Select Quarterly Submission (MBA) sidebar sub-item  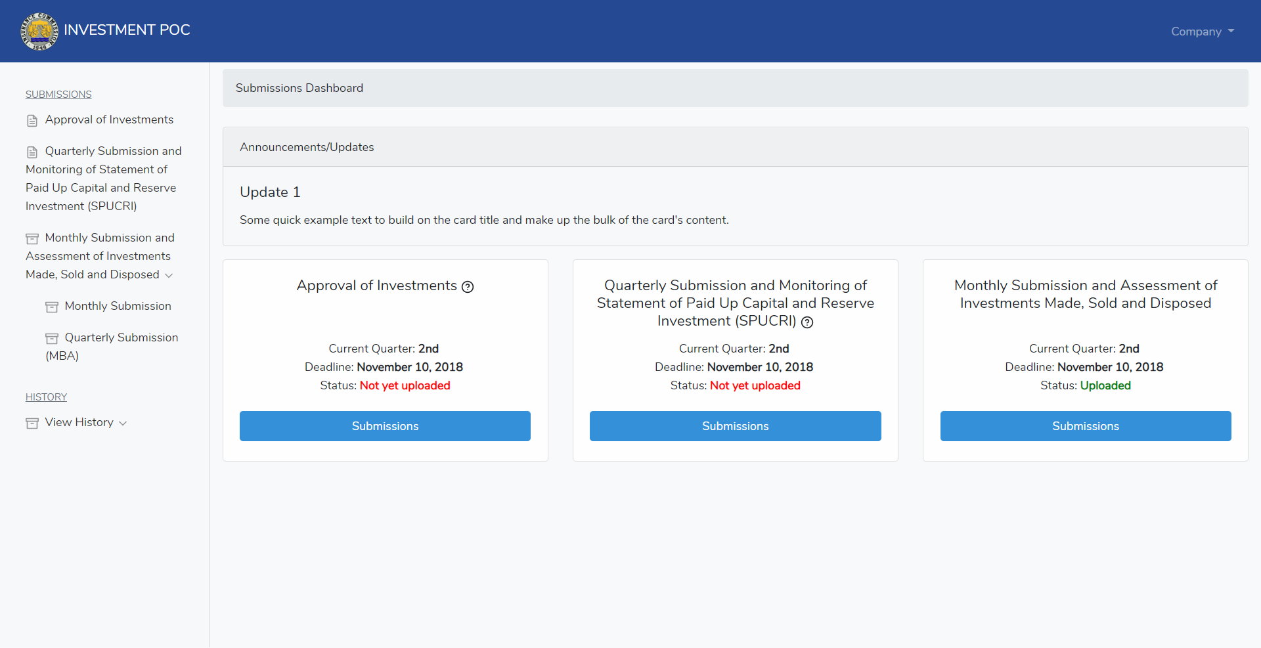112,347
